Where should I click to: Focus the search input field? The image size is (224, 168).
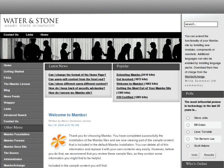pyautogui.click(x=201, y=24)
